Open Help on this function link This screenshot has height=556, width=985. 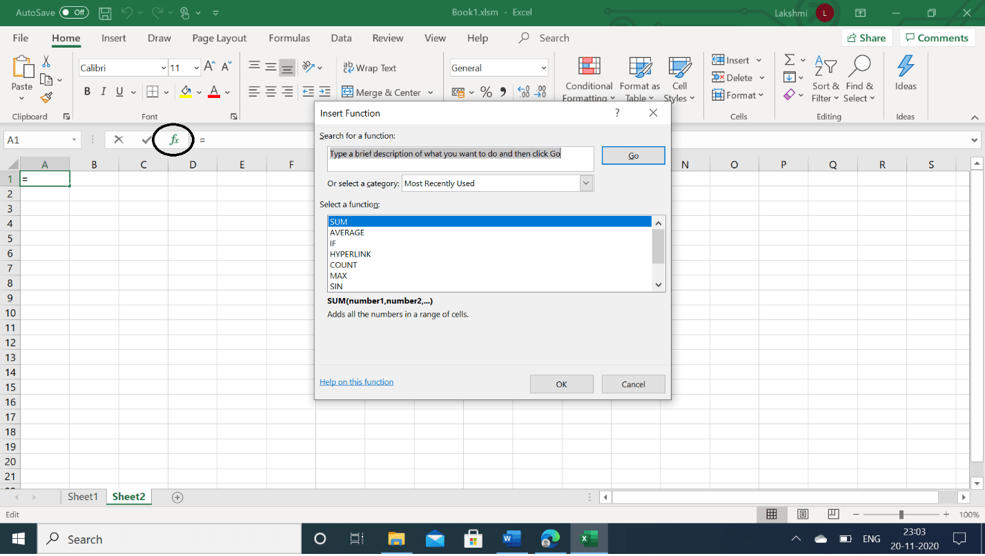tap(356, 381)
